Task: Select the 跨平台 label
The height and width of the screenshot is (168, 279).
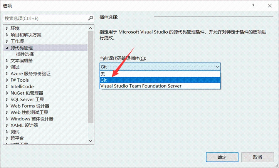Action: pos(17,138)
